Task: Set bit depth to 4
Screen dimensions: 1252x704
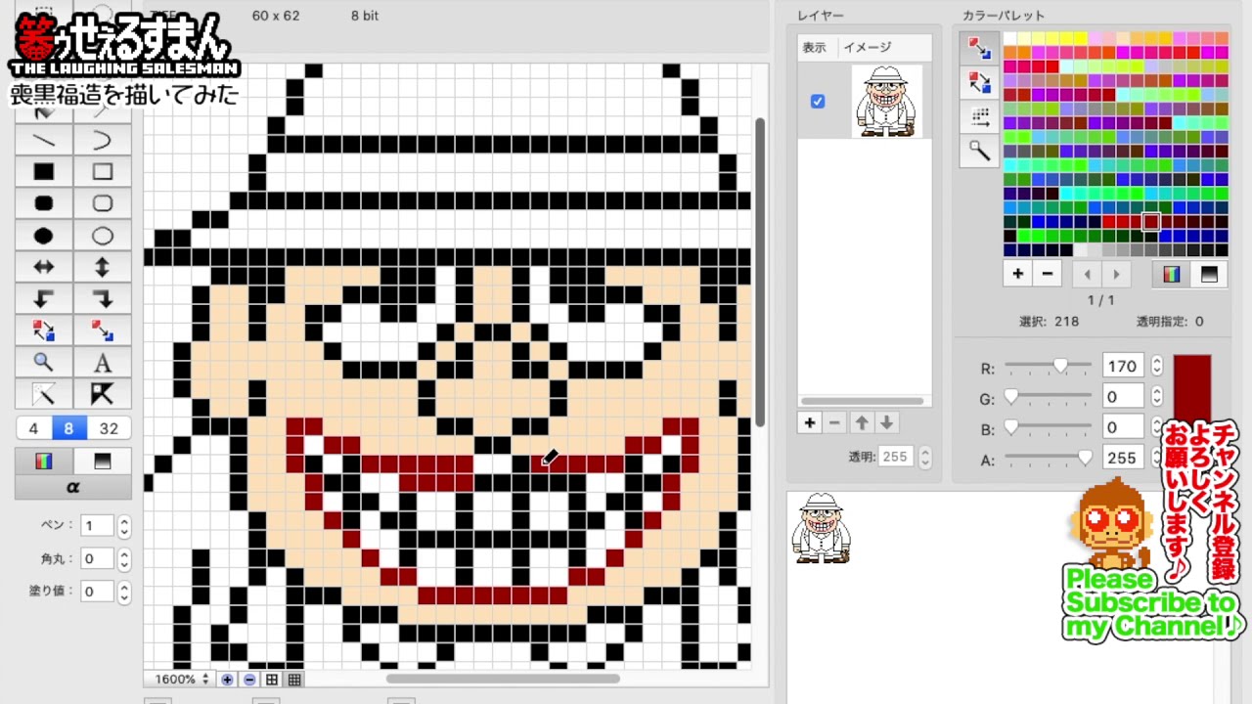Action: [33, 428]
